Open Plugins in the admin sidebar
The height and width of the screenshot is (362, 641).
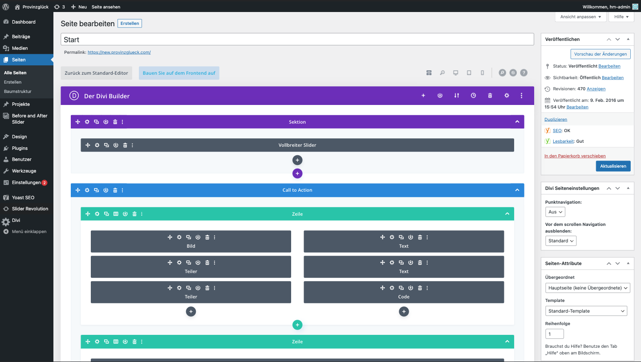point(20,148)
